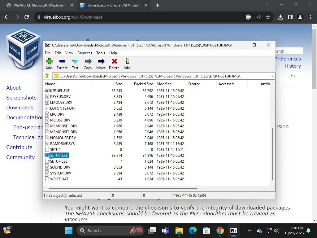This screenshot has height=238, width=317.
Task: Reload the VirtualBox page
Action: pos(27,17)
